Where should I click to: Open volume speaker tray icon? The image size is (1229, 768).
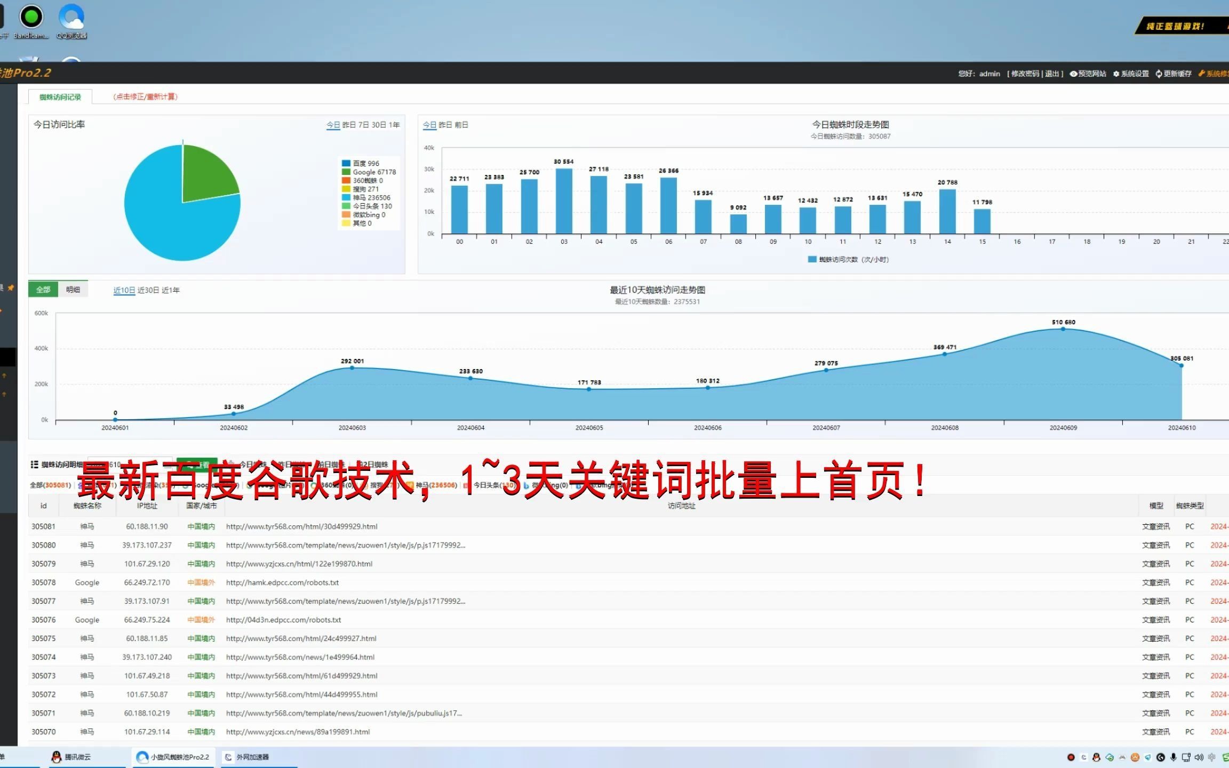point(1199,757)
